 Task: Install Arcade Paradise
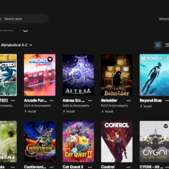[30, 112]
